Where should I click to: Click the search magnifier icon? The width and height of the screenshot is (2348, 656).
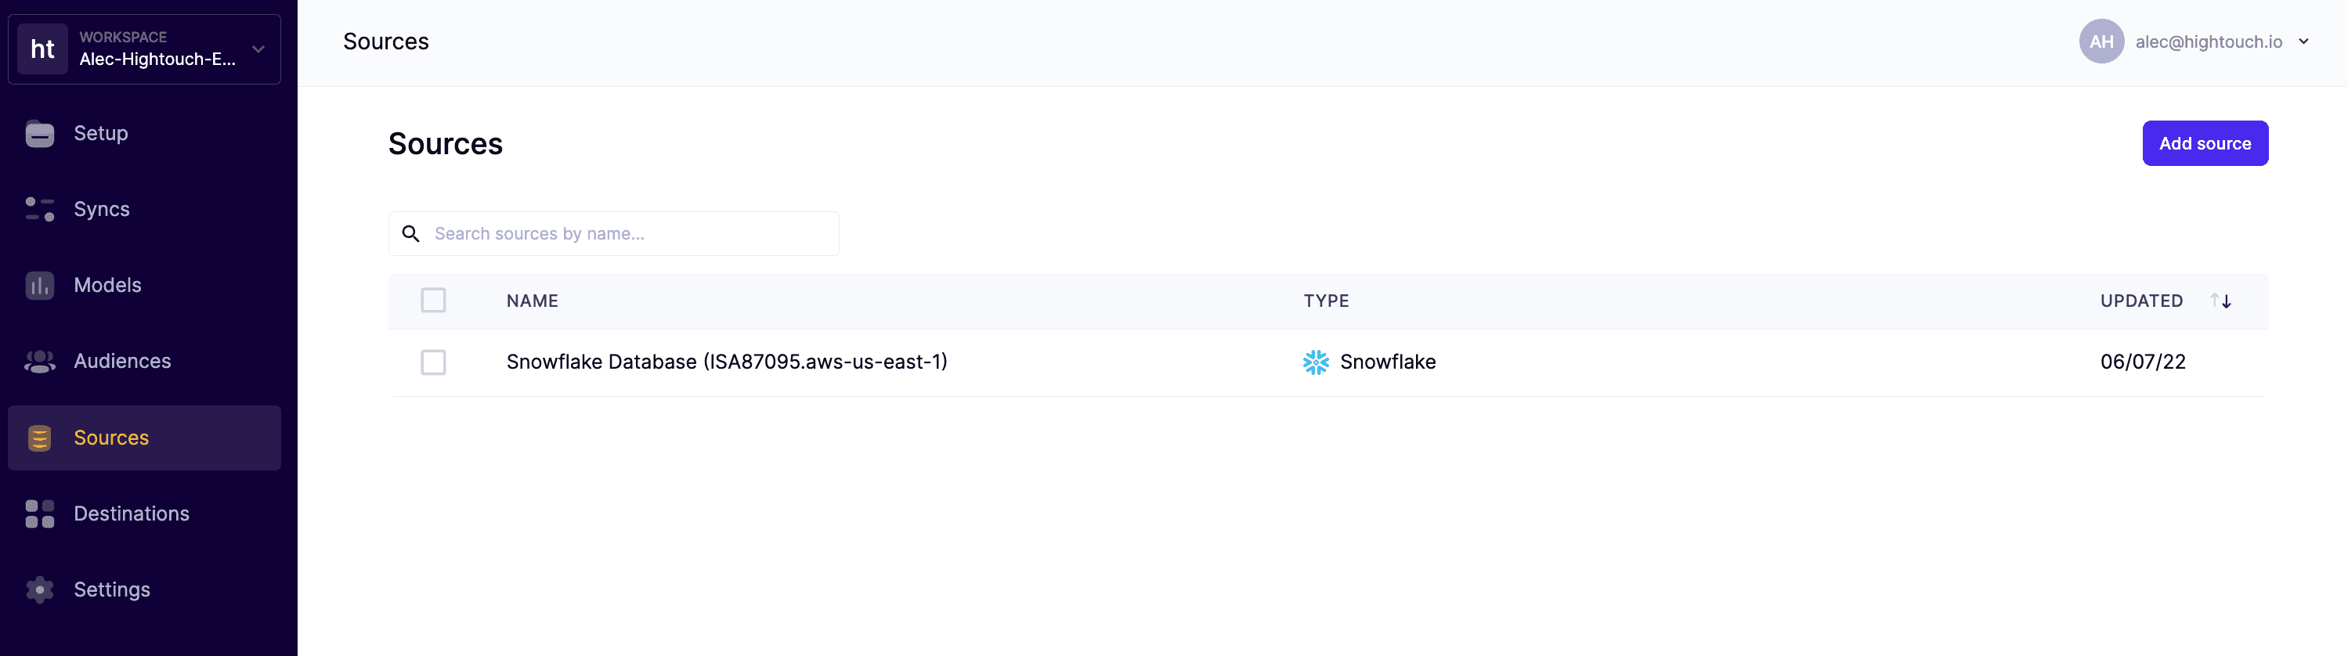411,234
